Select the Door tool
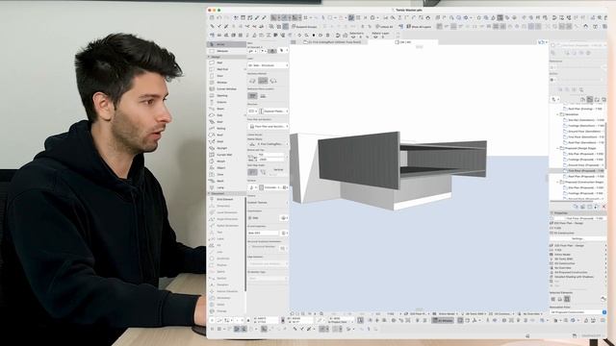616x346 pixels. click(226, 76)
